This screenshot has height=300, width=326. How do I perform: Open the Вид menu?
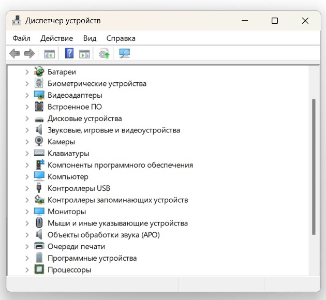click(90, 38)
